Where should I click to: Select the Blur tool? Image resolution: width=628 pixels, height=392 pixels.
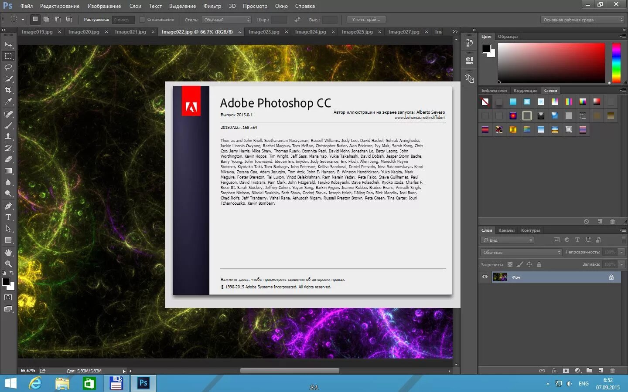click(8, 182)
